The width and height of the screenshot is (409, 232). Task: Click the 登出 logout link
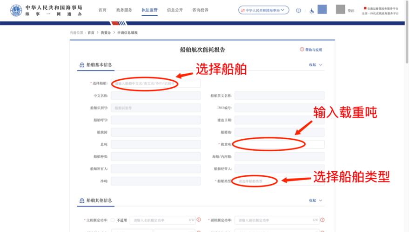pyautogui.click(x=351, y=11)
